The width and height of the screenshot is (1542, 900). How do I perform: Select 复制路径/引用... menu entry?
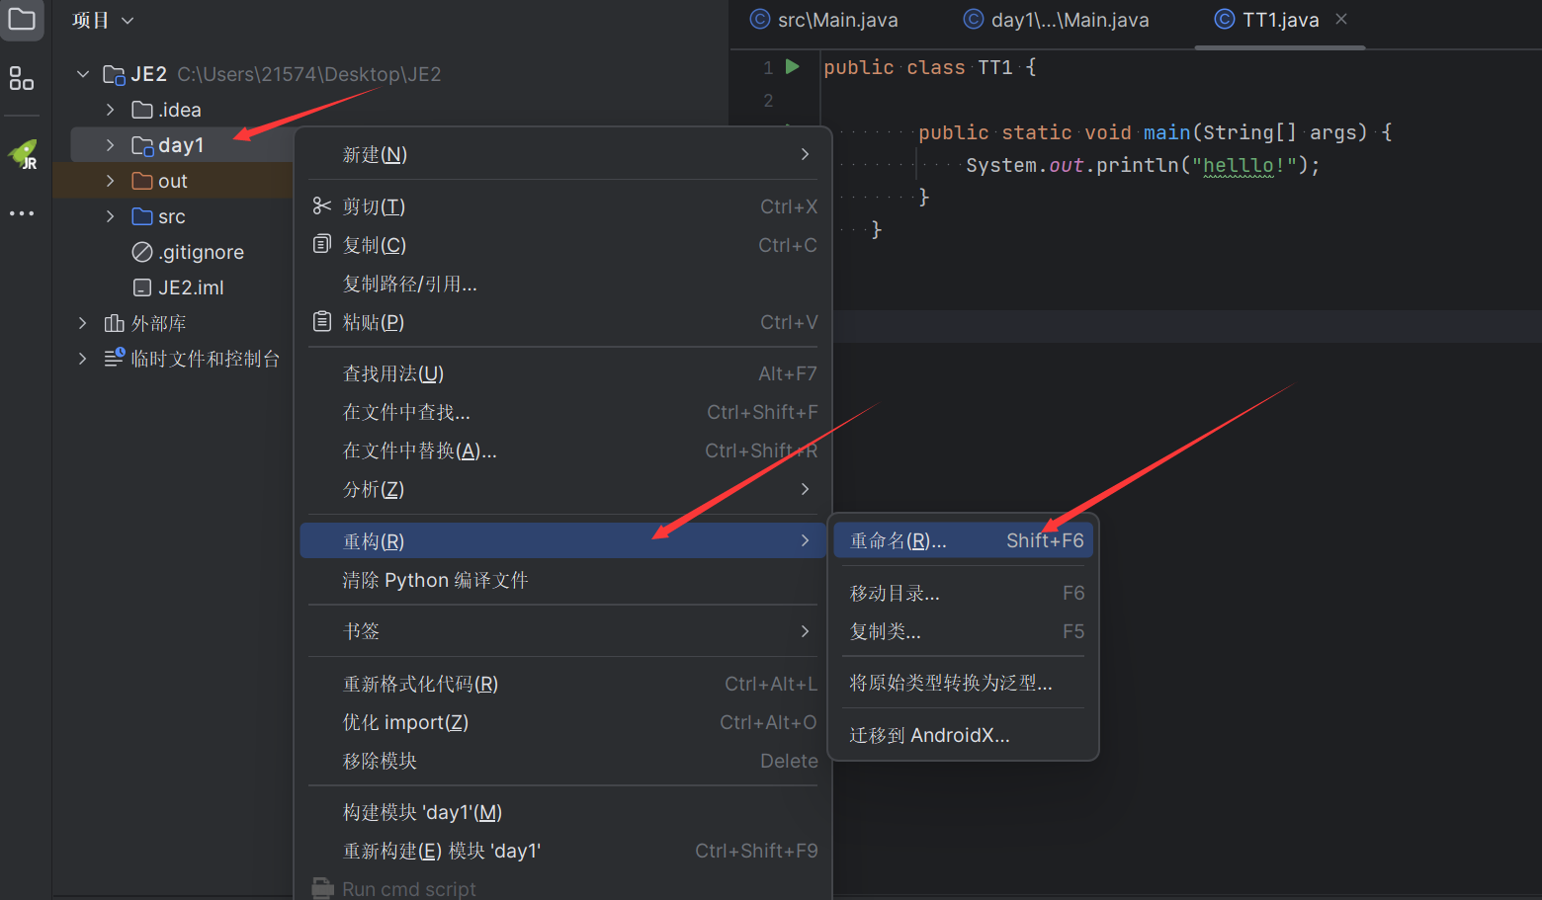(562, 284)
